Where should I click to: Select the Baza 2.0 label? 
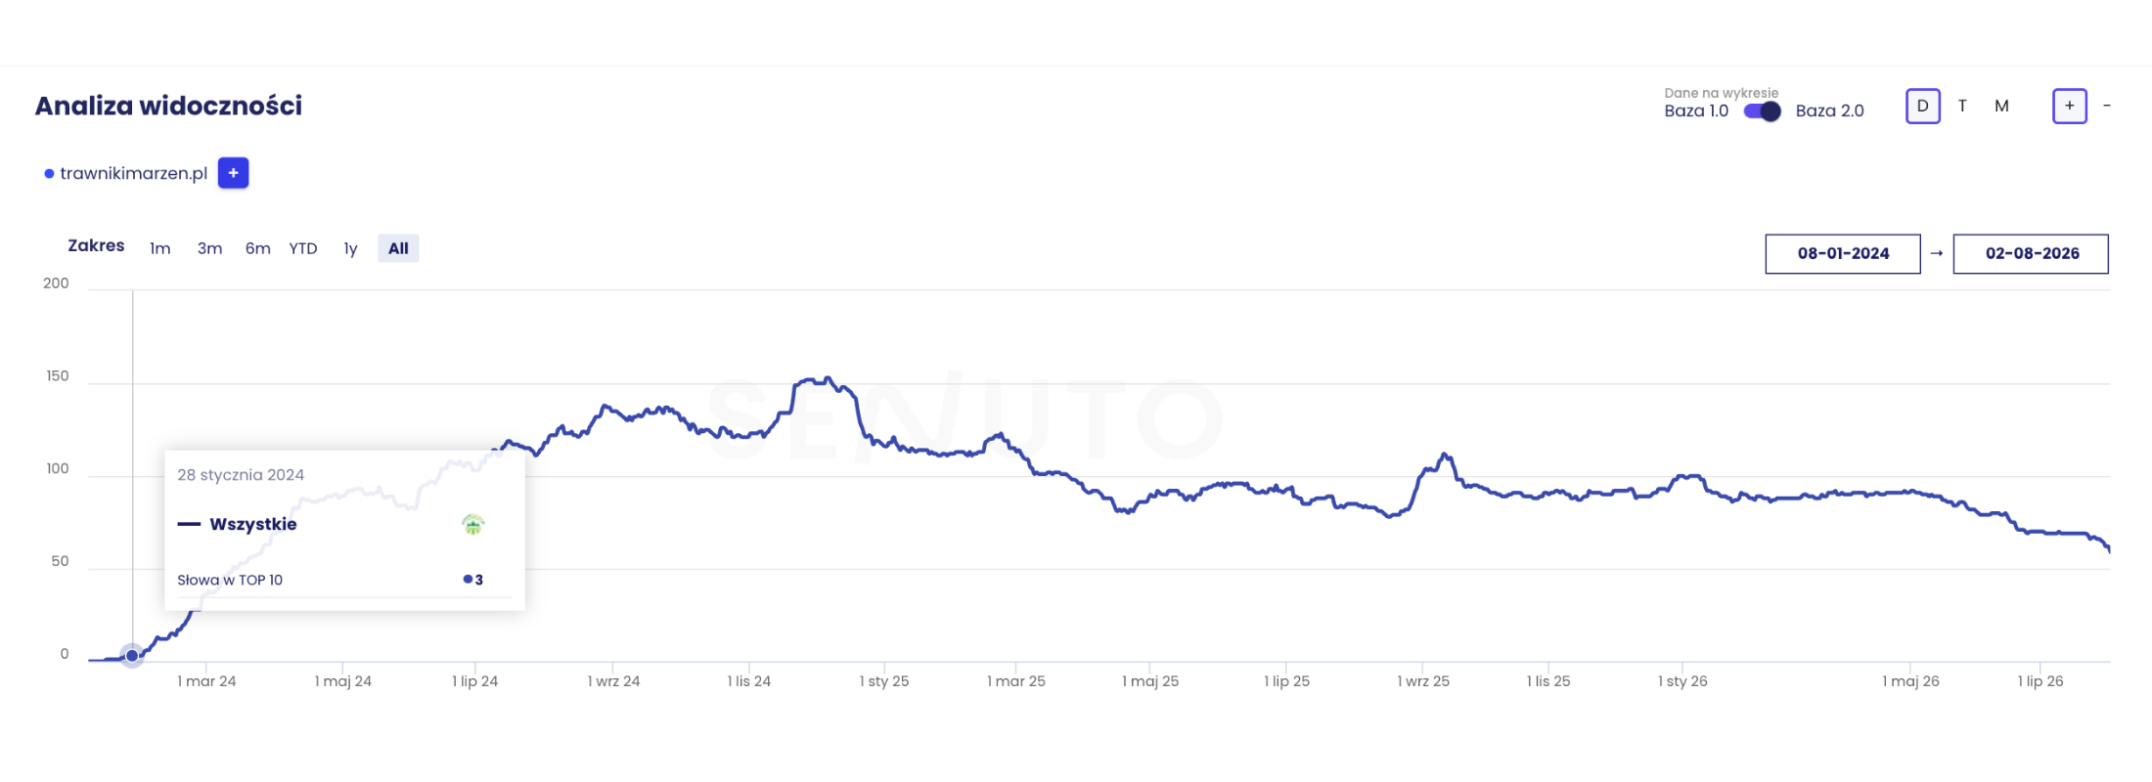click(1829, 111)
